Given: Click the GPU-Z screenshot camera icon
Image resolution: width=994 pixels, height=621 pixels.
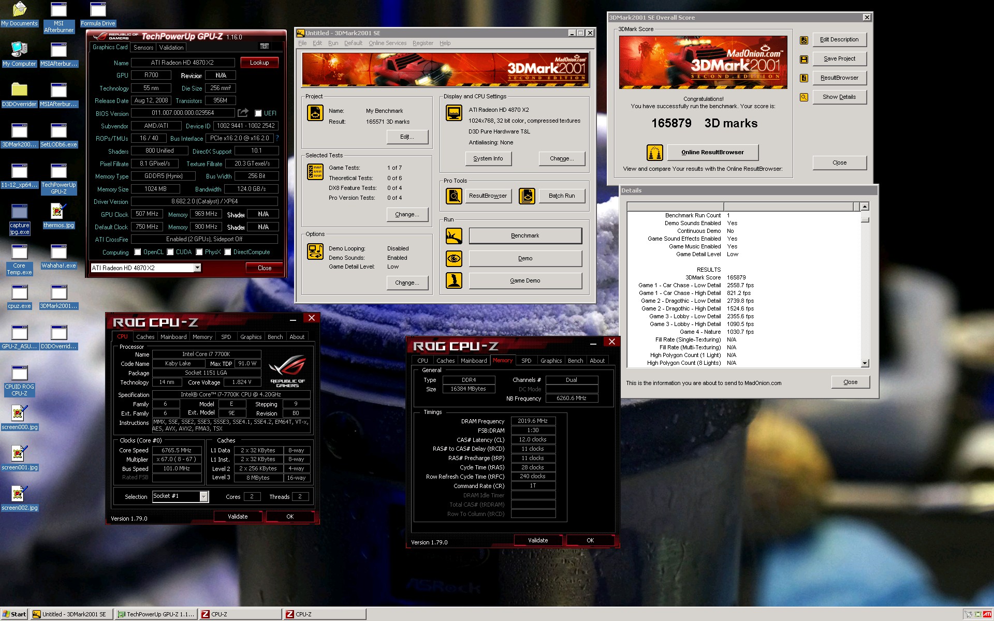Looking at the screenshot, I should click(264, 47).
